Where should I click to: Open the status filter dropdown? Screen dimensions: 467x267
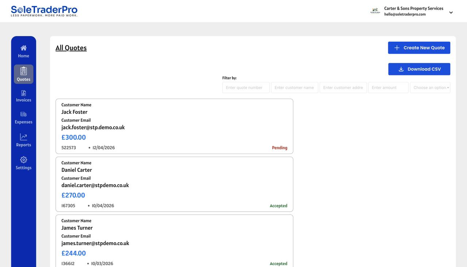pos(430,88)
